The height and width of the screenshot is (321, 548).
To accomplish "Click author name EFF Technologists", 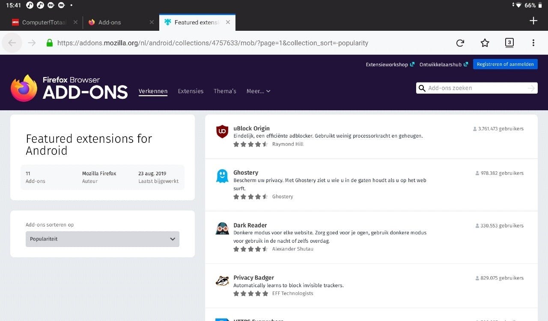I will (x=293, y=294).
